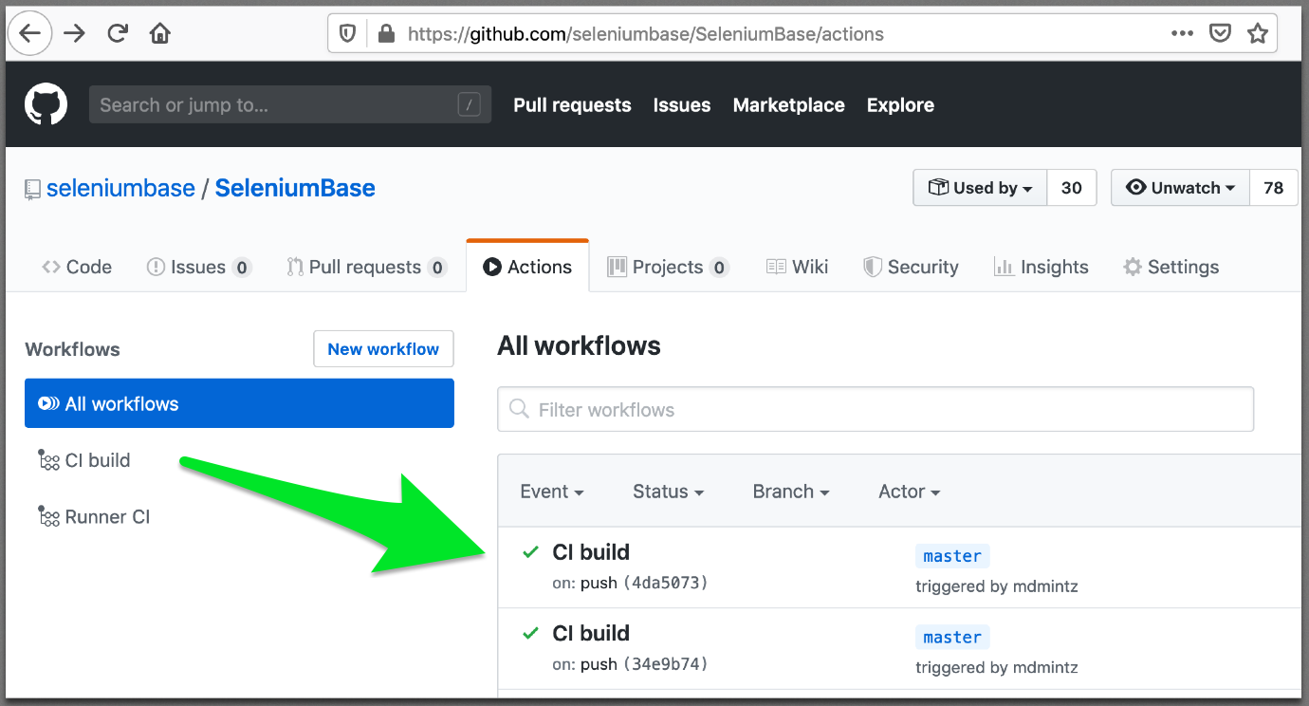Open the Unwatch dropdown
The image size is (1309, 706).
click(x=1180, y=188)
